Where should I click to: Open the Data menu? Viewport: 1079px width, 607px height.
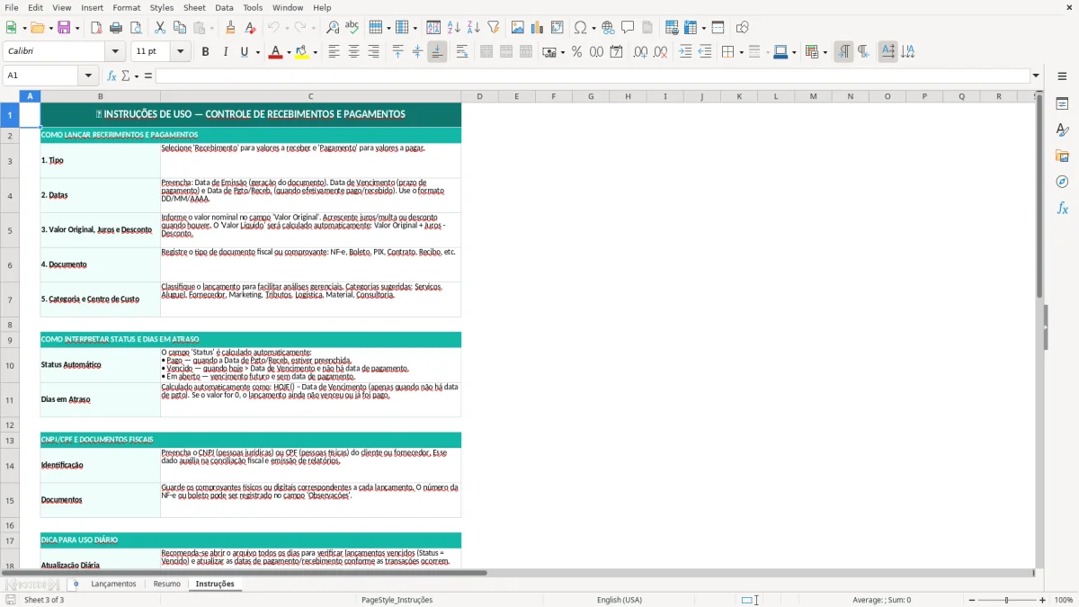[224, 7]
